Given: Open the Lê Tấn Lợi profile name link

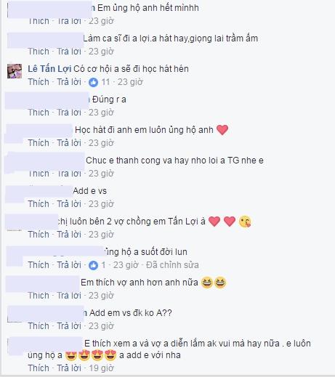Looking at the screenshot, I should (49, 69).
